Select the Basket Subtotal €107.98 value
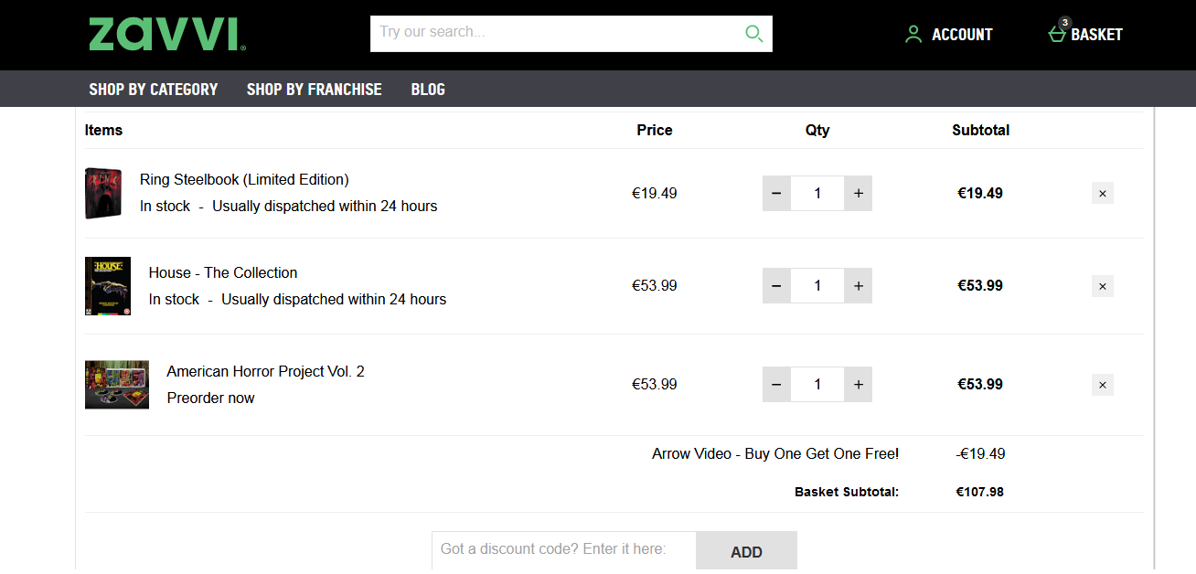Image resolution: width=1196 pixels, height=574 pixels. point(980,492)
